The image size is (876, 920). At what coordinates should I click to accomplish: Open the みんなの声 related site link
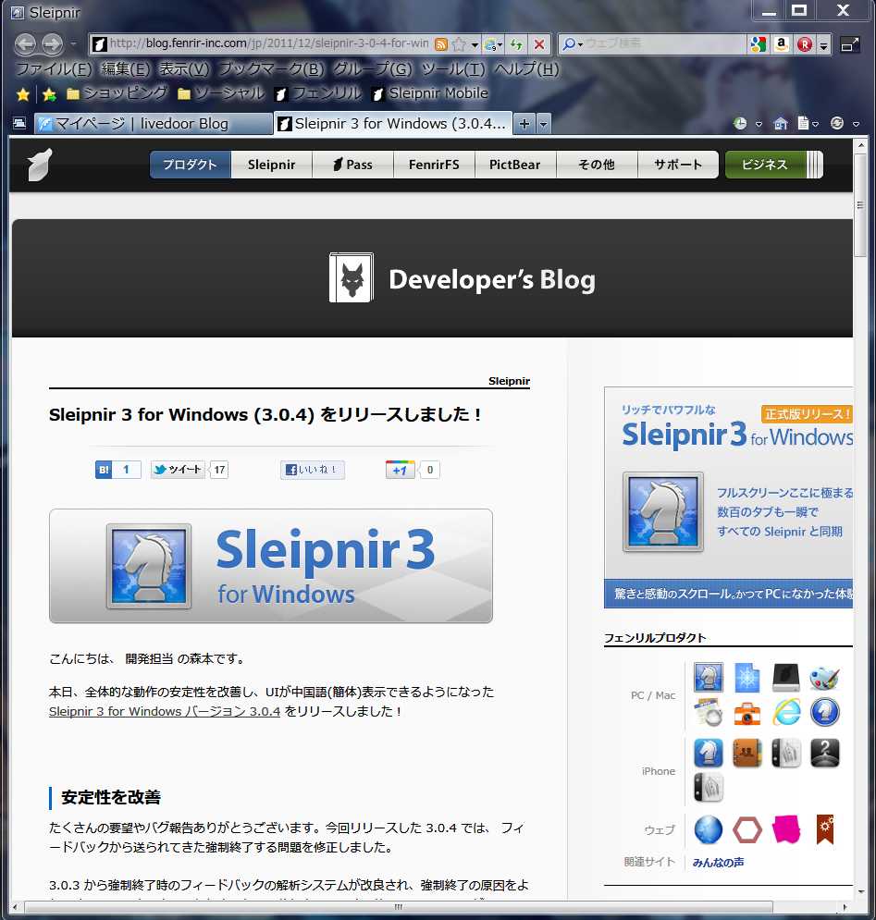[718, 862]
